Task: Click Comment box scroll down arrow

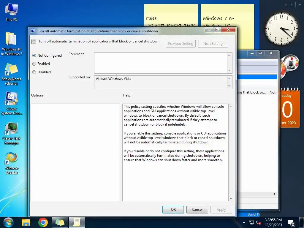Action: (x=229, y=71)
